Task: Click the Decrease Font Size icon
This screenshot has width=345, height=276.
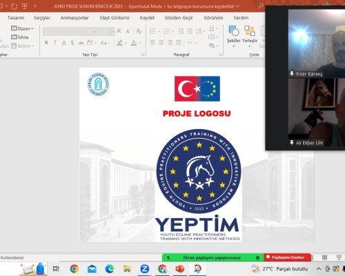Action: [128, 31]
